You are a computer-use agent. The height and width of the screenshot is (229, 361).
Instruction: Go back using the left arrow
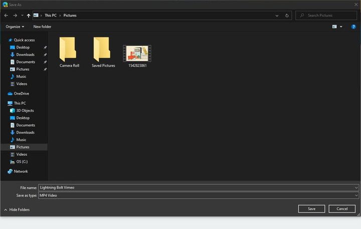[x=6, y=16]
